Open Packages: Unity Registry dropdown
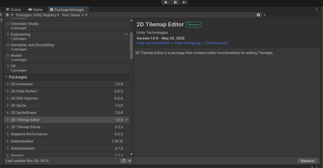Screen dimensions: 323x168 pos(38,15)
